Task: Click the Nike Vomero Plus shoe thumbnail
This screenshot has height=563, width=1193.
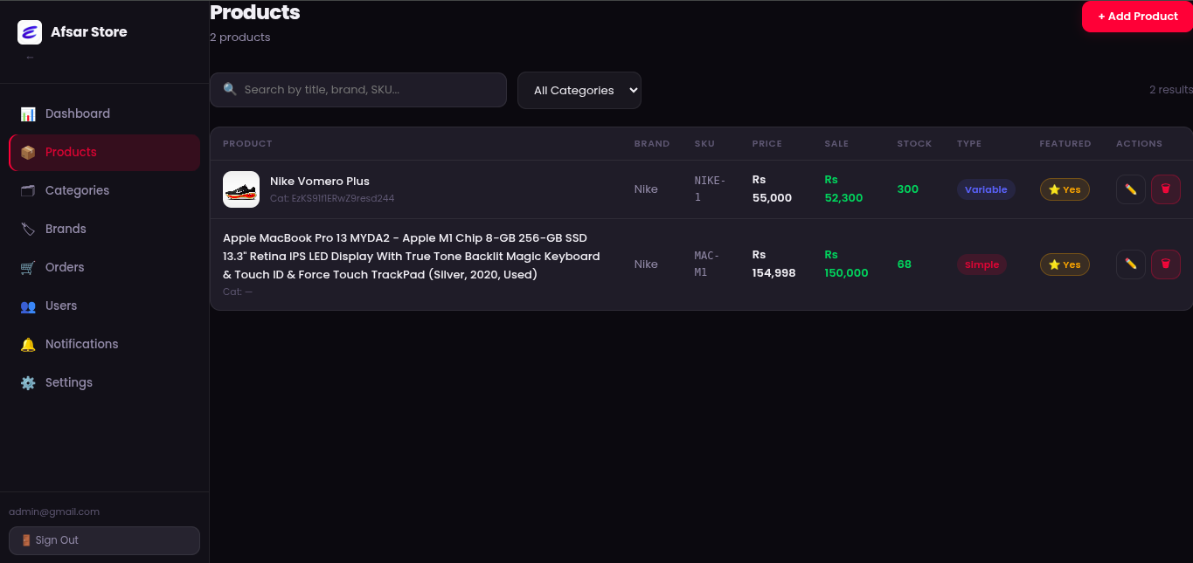Action: (241, 189)
